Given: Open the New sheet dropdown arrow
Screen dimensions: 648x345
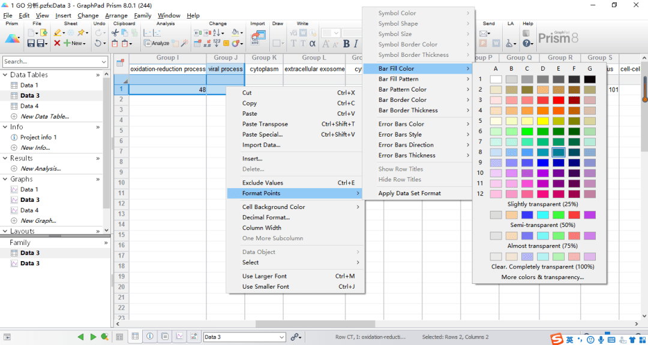Looking at the screenshot, I should tap(85, 43).
